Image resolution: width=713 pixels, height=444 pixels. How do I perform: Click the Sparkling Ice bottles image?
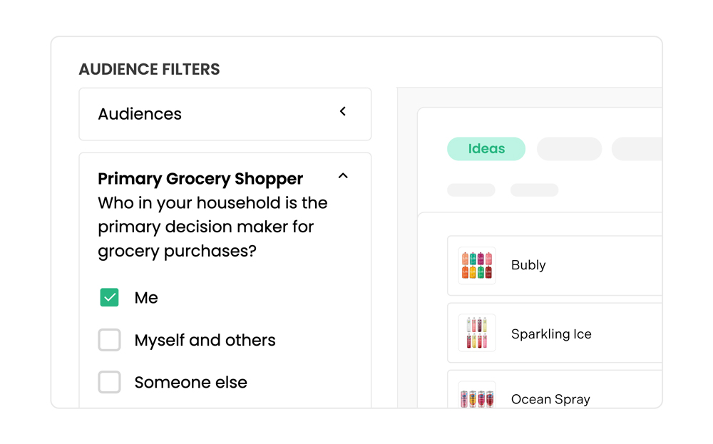tap(477, 334)
